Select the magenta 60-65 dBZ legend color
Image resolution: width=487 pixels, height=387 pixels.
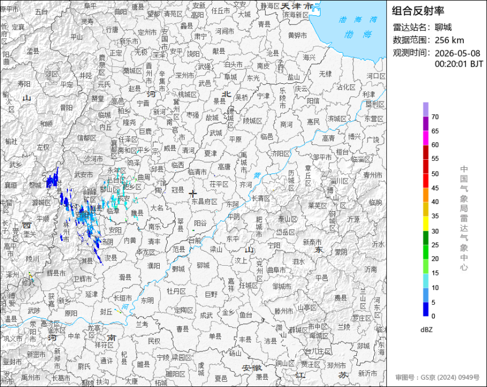(x=425, y=138)
